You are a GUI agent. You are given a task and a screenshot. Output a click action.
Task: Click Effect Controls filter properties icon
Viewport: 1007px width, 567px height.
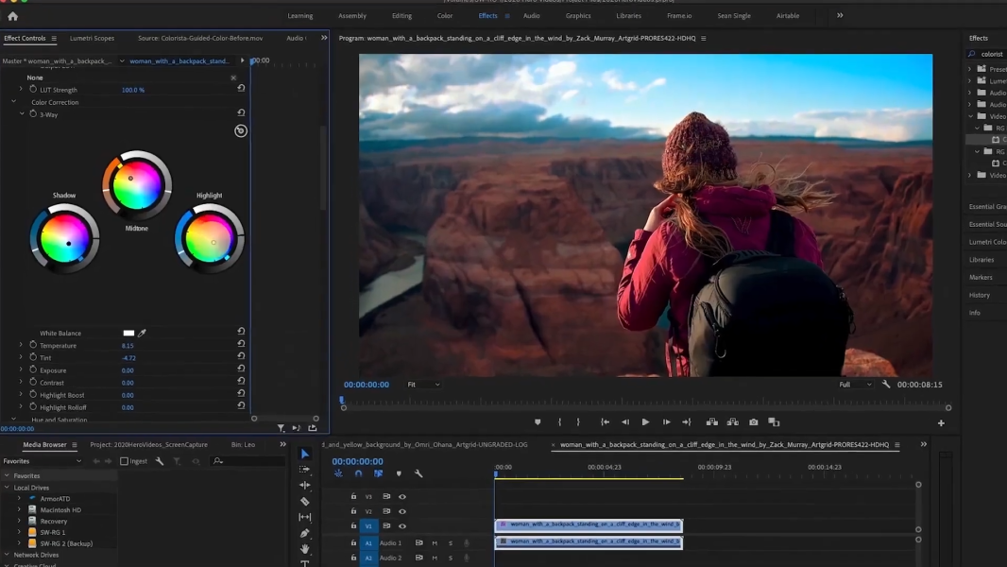click(281, 428)
